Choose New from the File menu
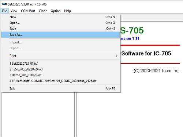 point(60,17)
